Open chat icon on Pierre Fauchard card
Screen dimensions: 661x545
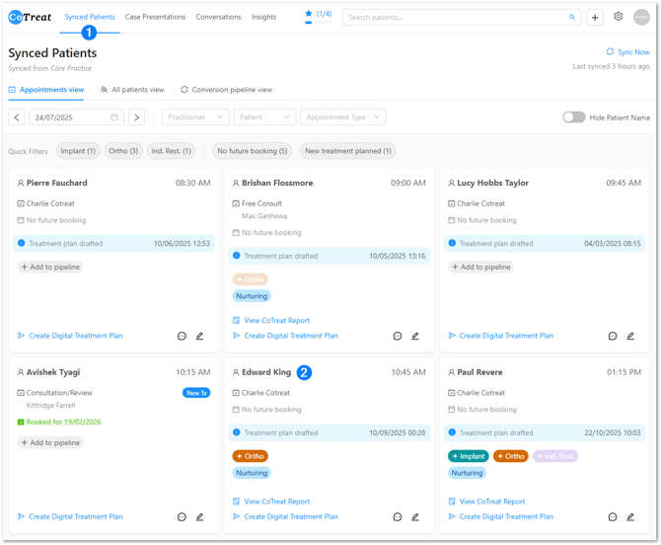coord(182,336)
